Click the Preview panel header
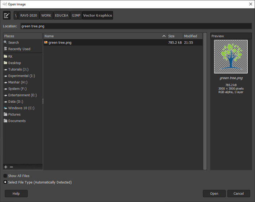Screen dimensions: 255x202 point(231,36)
